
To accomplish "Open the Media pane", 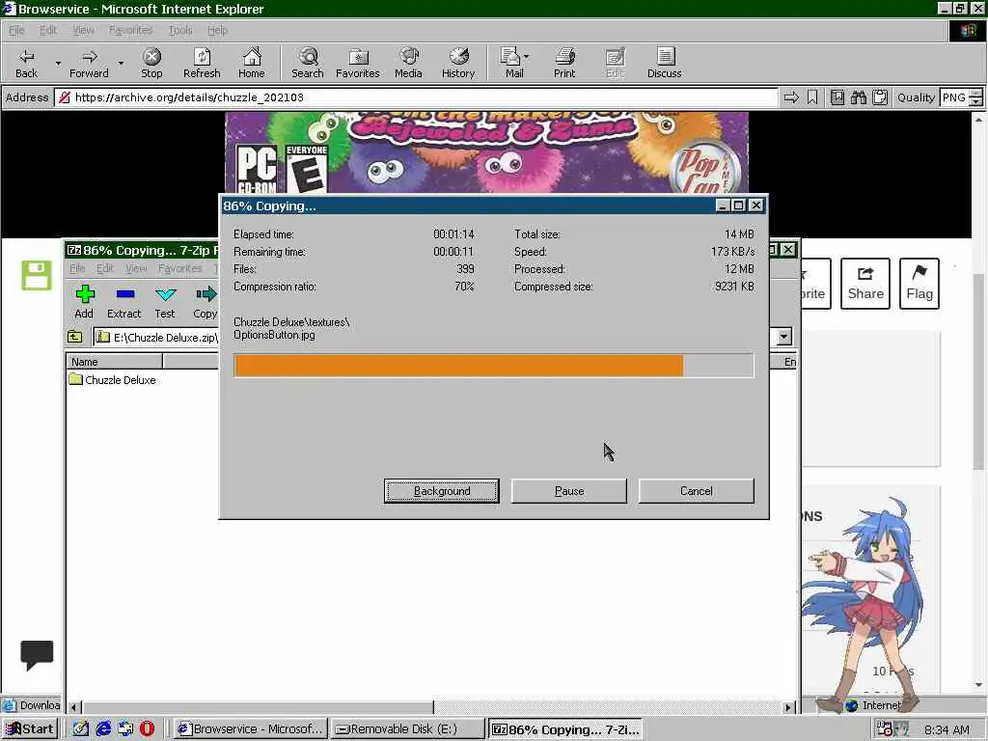I will (x=408, y=63).
